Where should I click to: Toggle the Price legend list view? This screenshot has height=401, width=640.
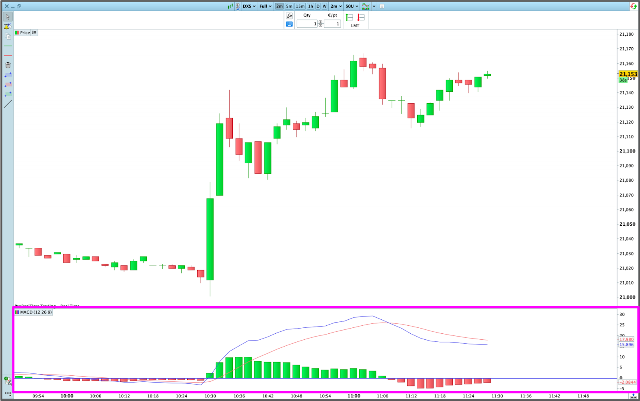34,32
